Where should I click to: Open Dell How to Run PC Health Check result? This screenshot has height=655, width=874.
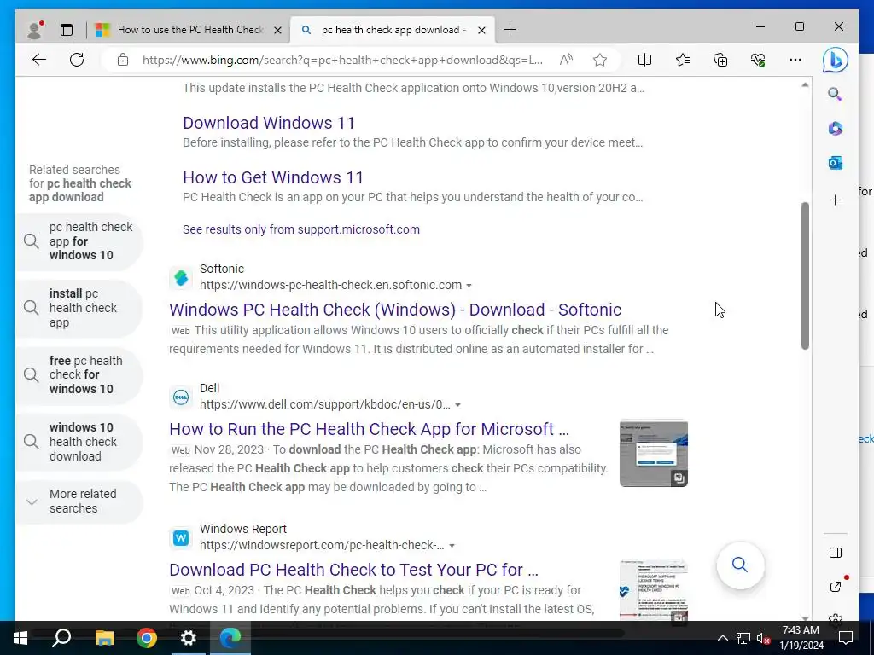[369, 429]
